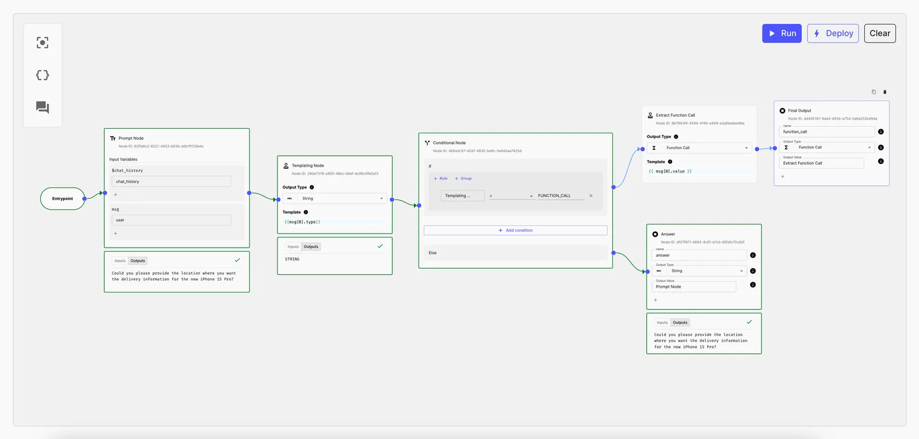The image size is (919, 439).
Task: Switch to Outputs tab under Answer node
Action: point(681,323)
